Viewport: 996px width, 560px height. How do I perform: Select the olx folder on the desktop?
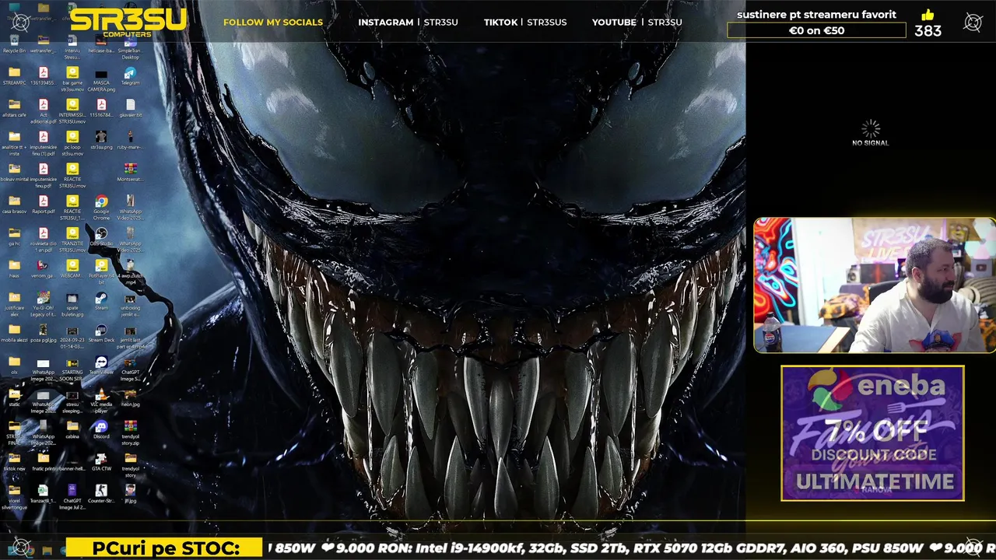pyautogui.click(x=14, y=366)
